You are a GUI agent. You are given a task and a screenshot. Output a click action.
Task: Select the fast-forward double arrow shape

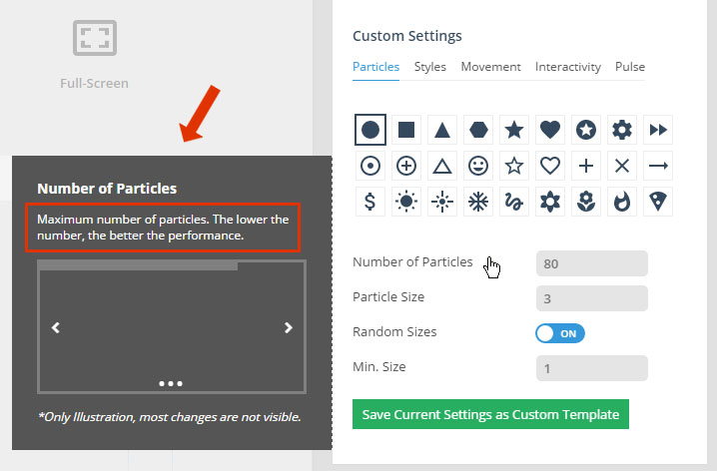(658, 130)
